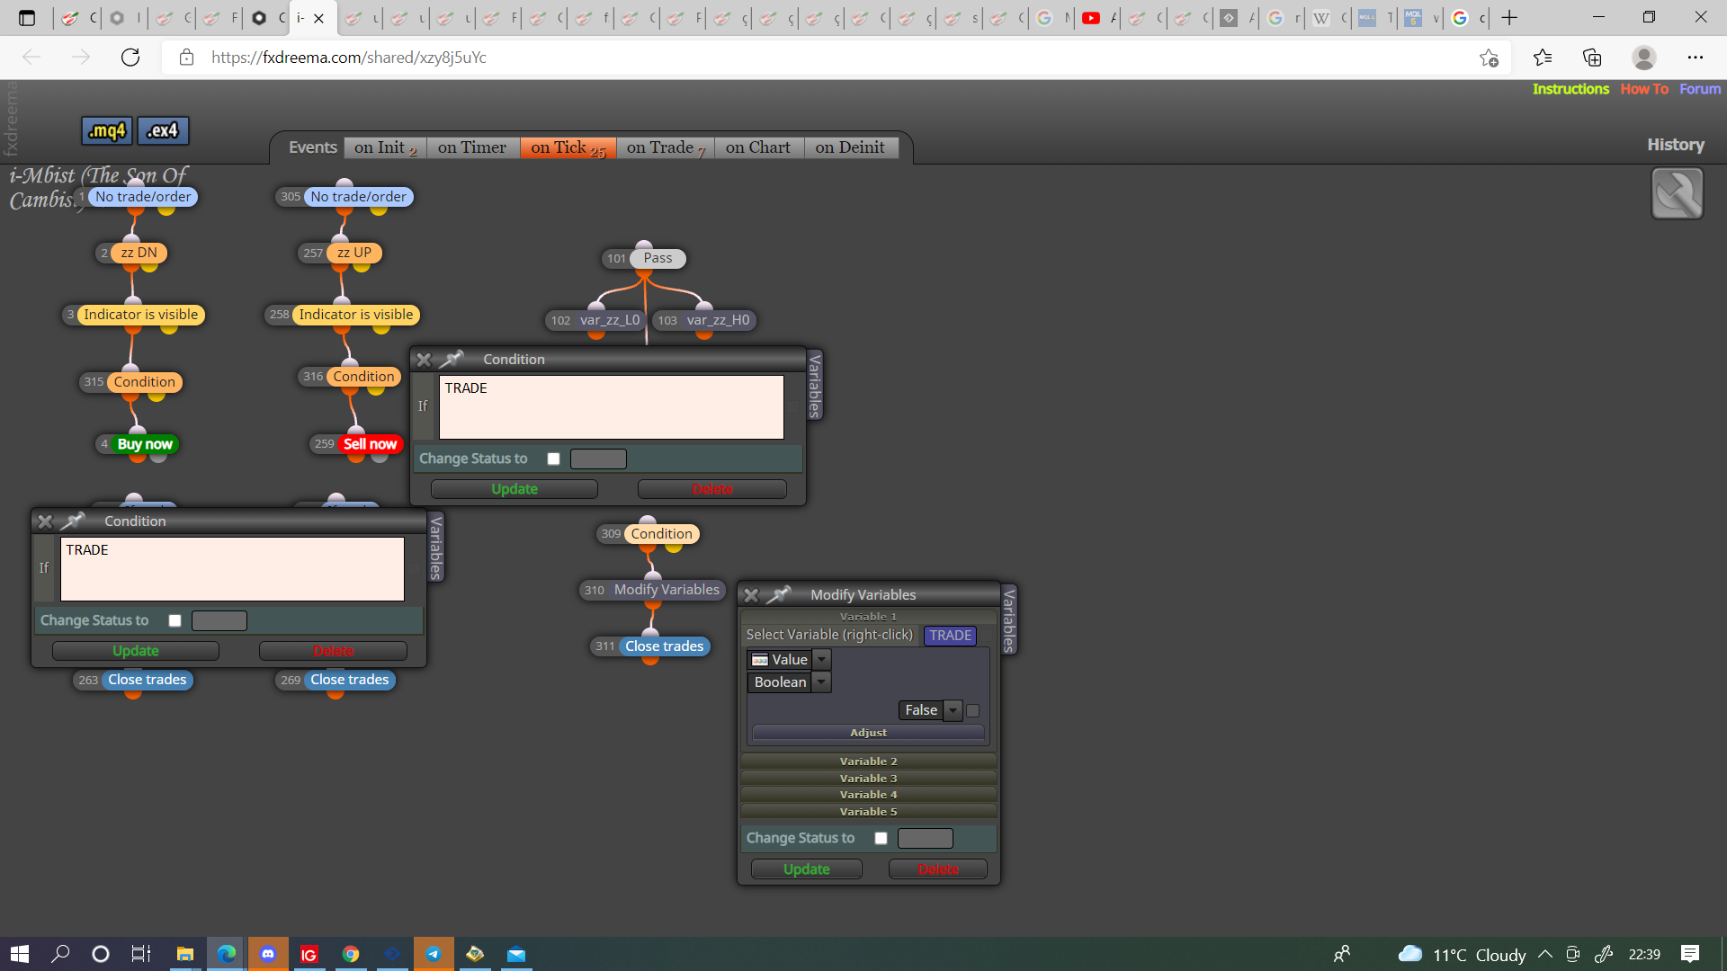The image size is (1727, 971).
Task: Toggle Change Status checkbox in lower-left Condition panel
Action: (x=175, y=620)
